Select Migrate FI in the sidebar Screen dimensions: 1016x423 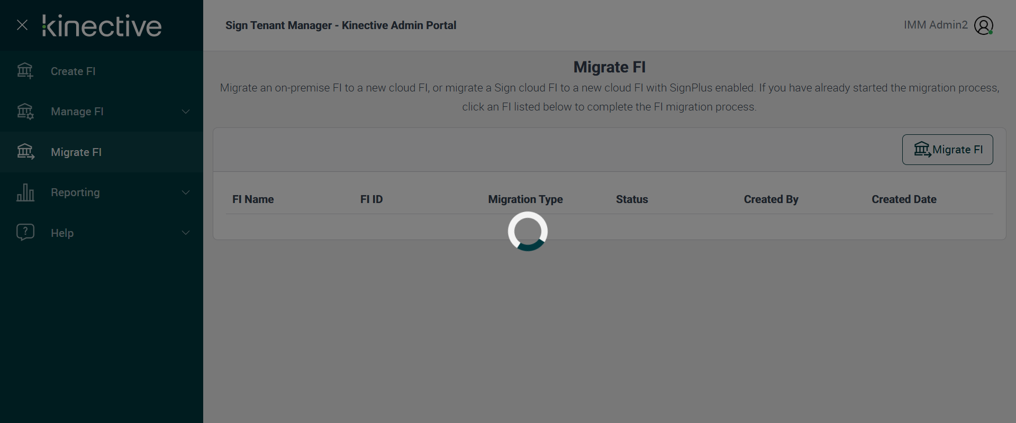point(102,152)
